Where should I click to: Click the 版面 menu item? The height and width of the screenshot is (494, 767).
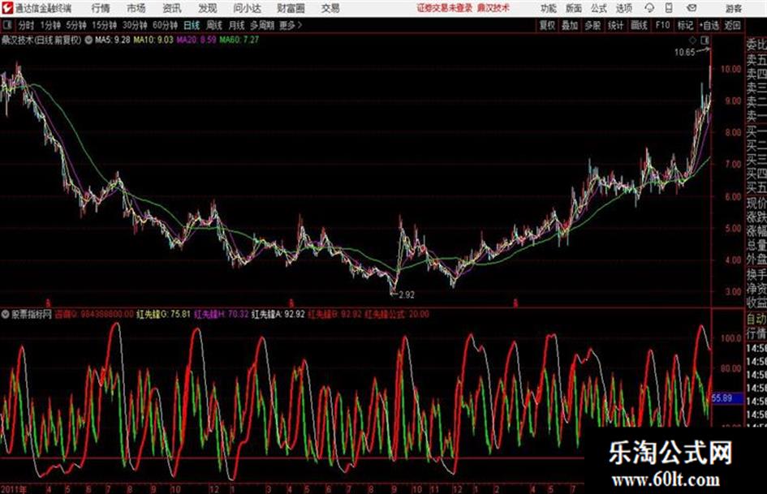point(573,8)
